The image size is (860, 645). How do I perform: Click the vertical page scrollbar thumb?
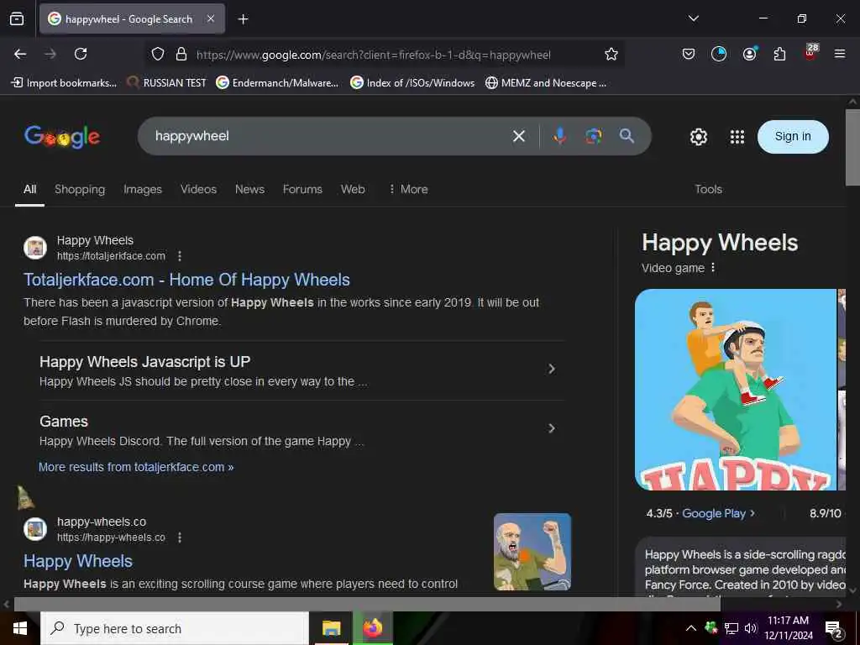(852, 148)
